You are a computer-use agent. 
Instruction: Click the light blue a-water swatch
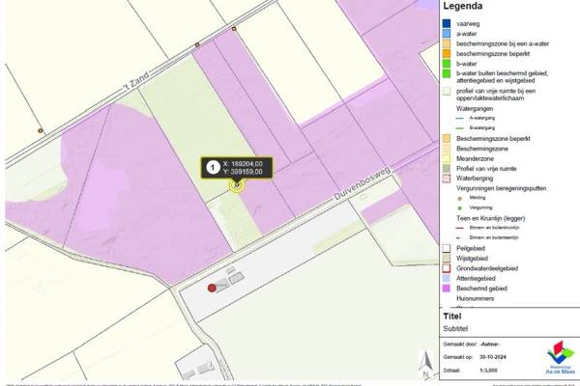pos(446,34)
